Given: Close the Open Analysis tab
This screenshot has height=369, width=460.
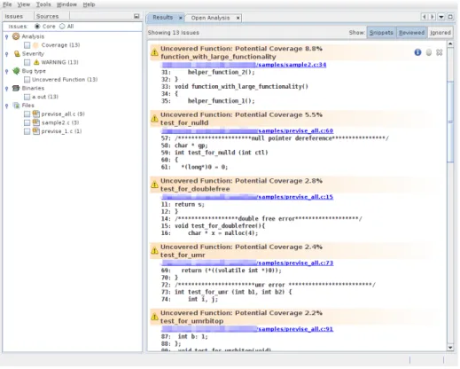Looking at the screenshot, I should tap(238, 18).
